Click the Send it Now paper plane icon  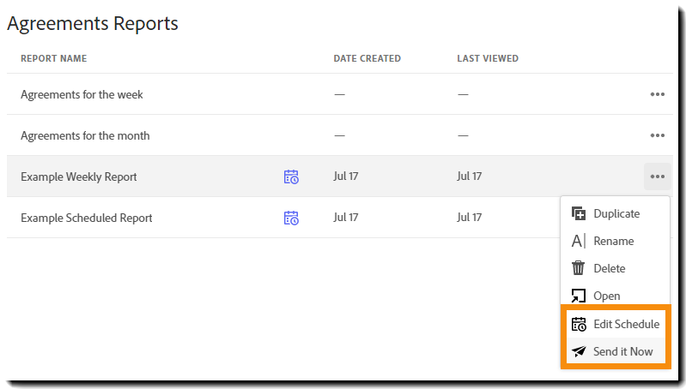click(x=579, y=351)
